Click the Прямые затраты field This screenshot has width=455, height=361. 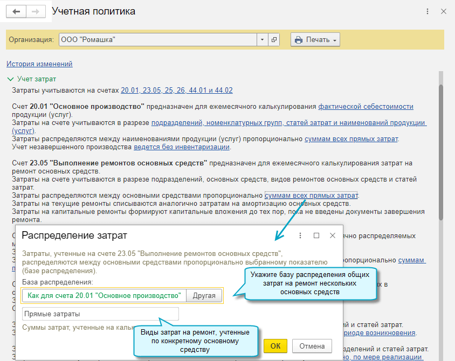[x=100, y=314]
